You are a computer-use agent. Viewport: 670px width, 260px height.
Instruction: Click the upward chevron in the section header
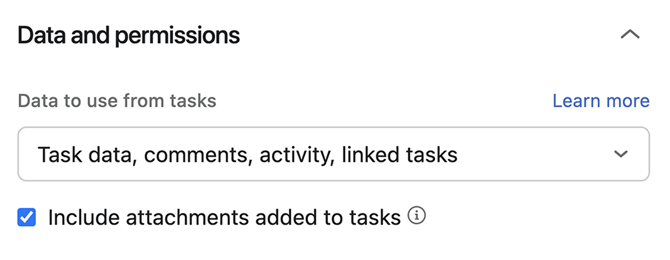click(630, 35)
